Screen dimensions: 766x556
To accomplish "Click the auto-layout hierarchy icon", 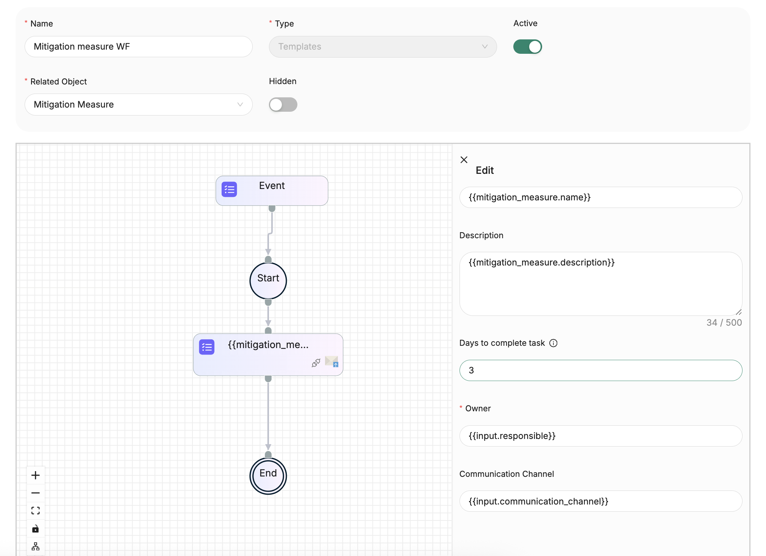I will [x=36, y=546].
